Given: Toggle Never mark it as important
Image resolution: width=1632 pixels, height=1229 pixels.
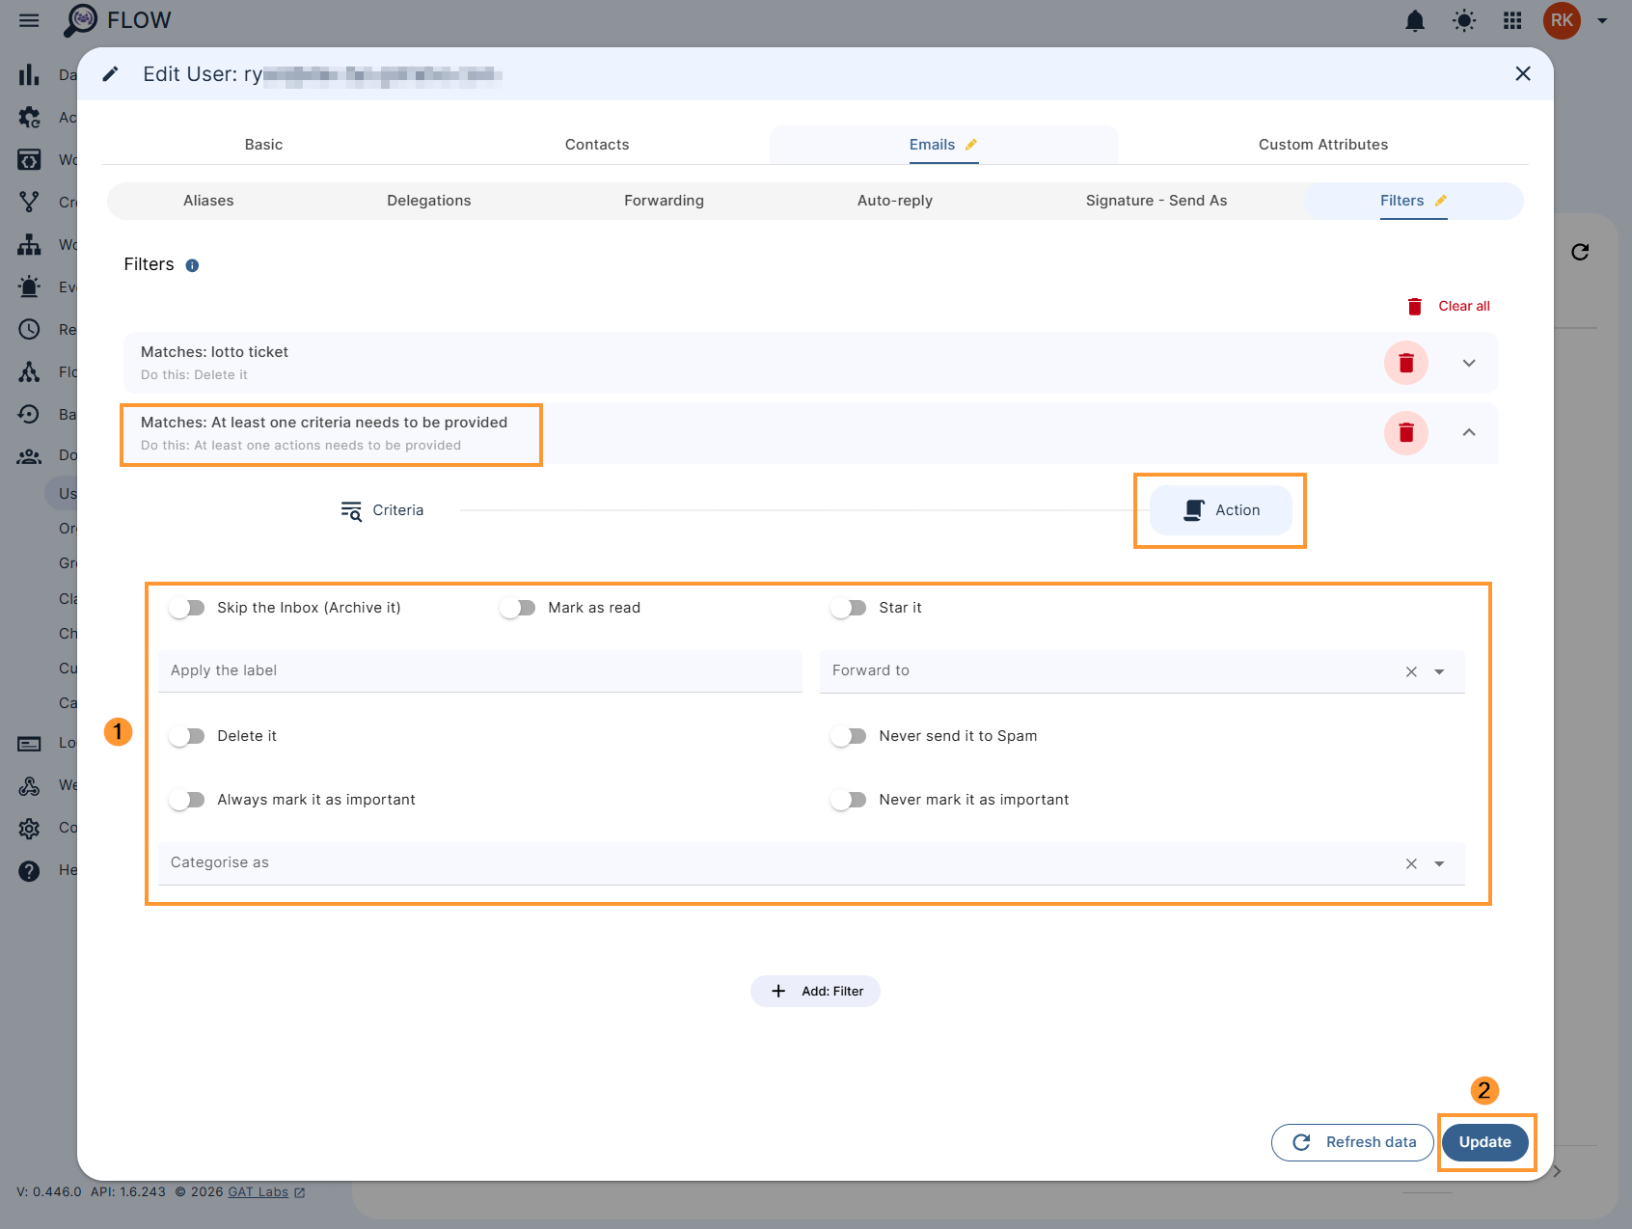Looking at the screenshot, I should tap(849, 800).
